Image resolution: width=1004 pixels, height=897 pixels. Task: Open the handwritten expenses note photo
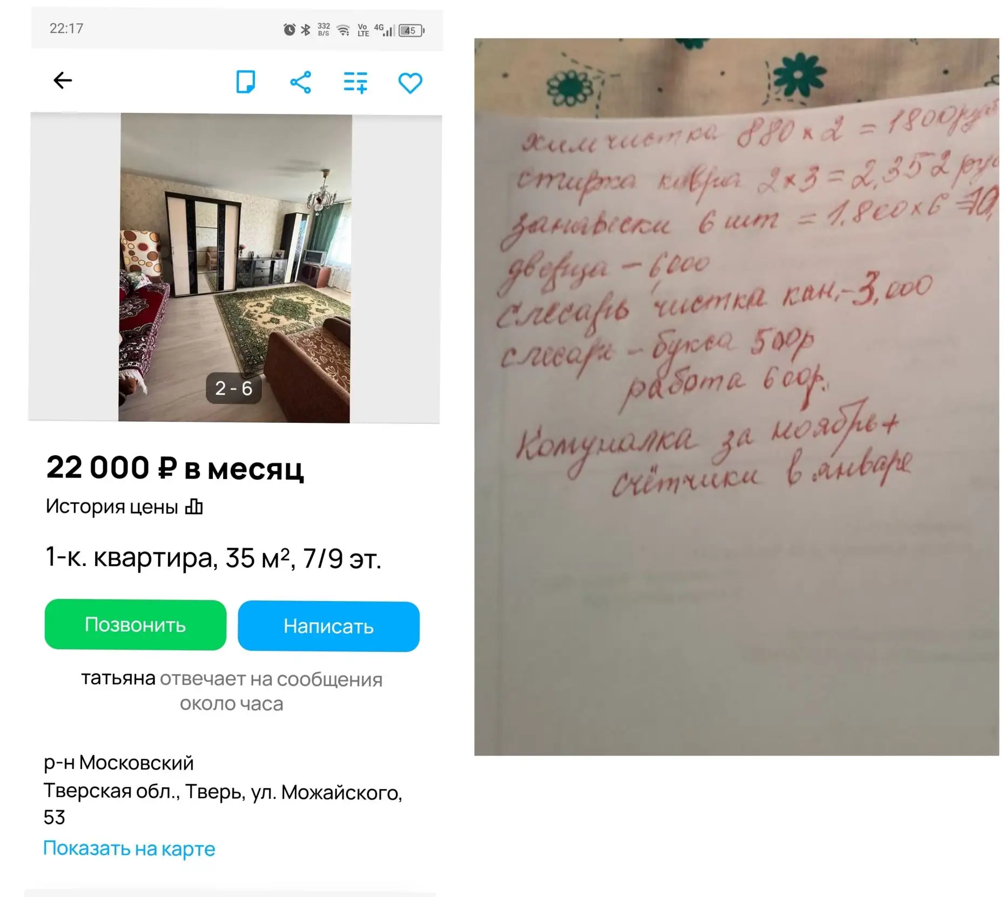click(x=737, y=396)
